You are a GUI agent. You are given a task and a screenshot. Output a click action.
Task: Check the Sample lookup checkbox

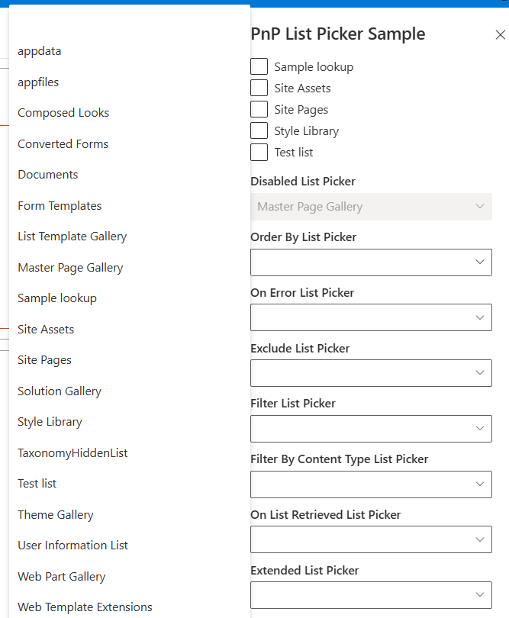pos(259,67)
